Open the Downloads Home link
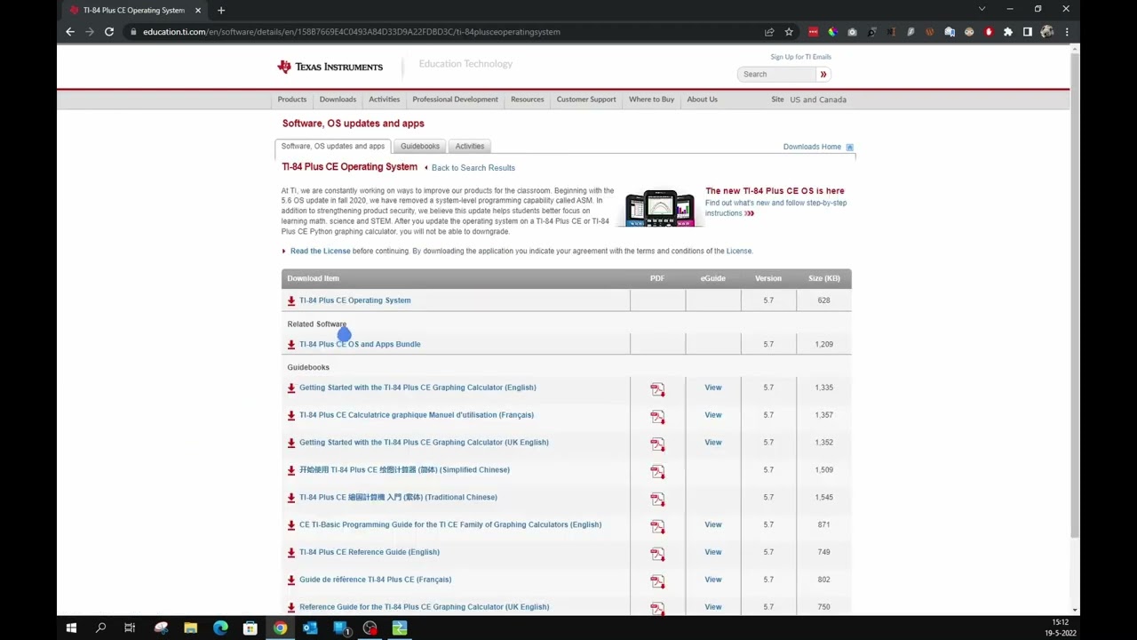 click(x=812, y=147)
